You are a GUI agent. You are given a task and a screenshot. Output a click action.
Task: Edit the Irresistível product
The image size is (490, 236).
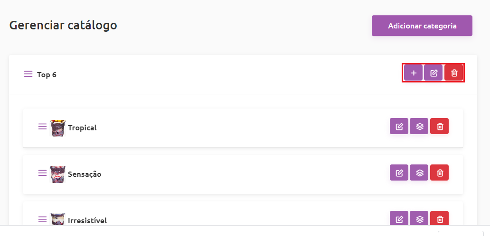[x=399, y=218]
